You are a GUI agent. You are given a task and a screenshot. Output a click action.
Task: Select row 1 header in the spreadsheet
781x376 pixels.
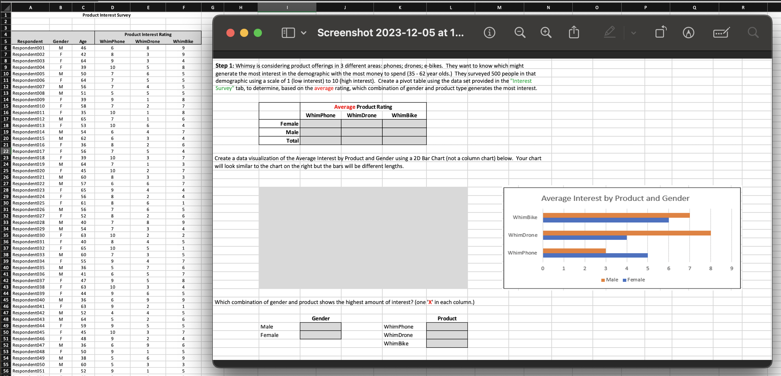5,15
